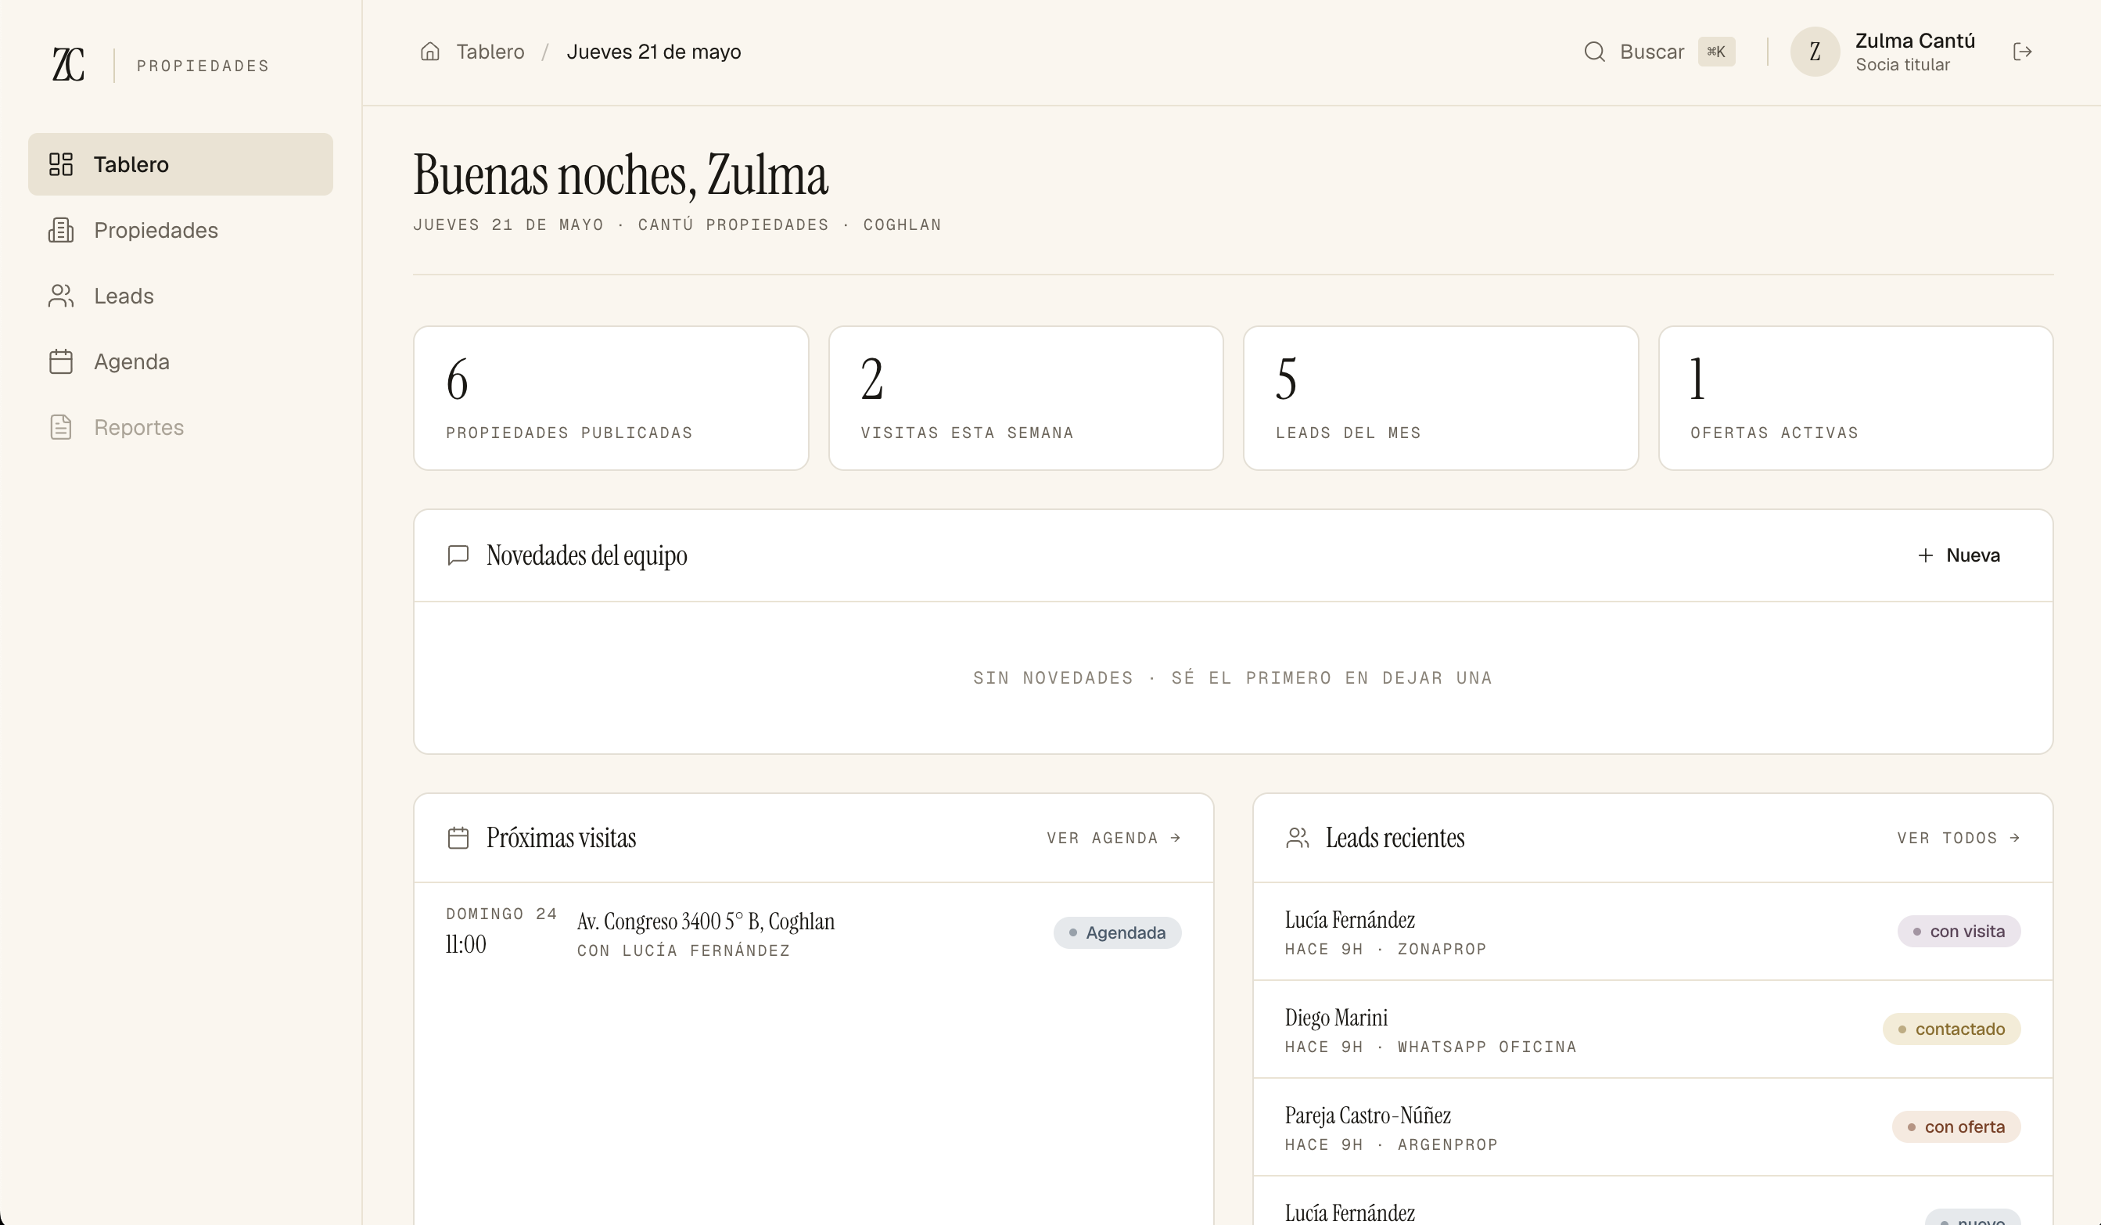Image resolution: width=2101 pixels, height=1225 pixels.
Task: Click the DOMINGO 24 11:00 time label
Action: [501, 931]
